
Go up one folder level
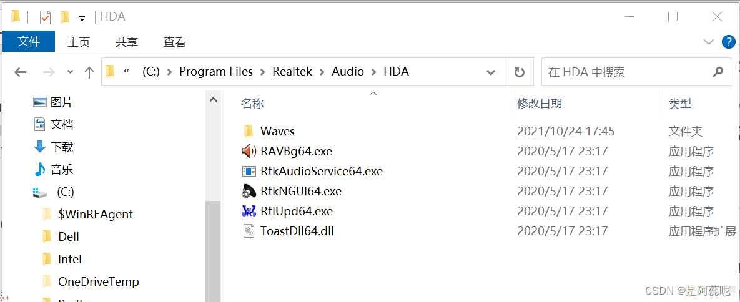pyautogui.click(x=89, y=72)
